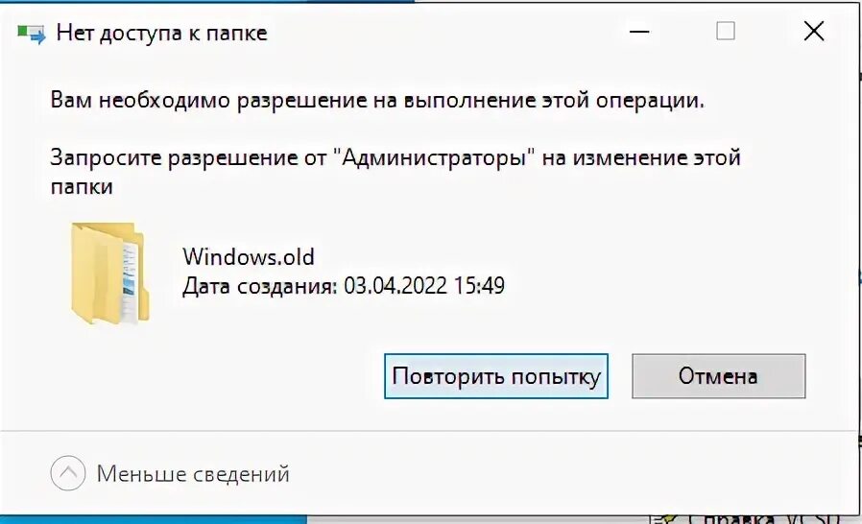Viewport: 862px width, 524px height.
Task: Click empty title bar area beside the title
Action: tap(440, 32)
